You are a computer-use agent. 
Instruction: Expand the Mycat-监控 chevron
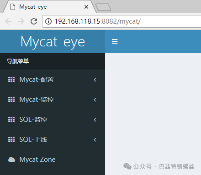coord(95,100)
